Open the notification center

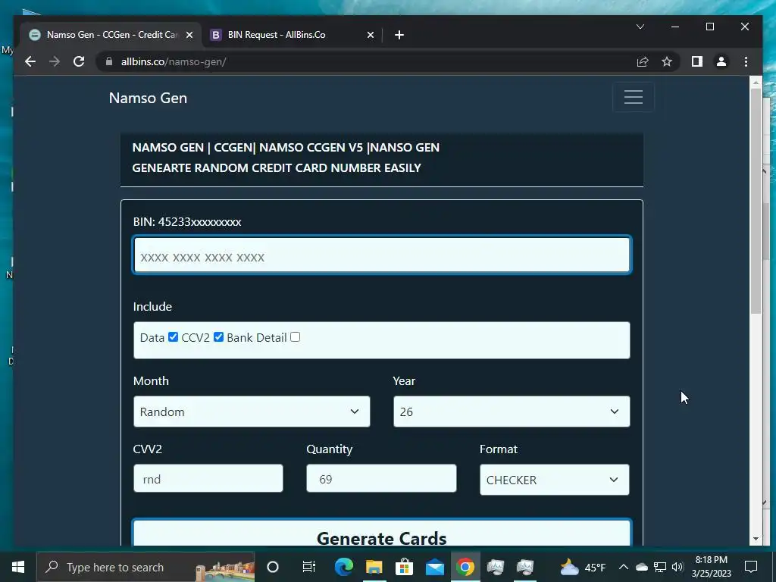pyautogui.click(x=751, y=567)
